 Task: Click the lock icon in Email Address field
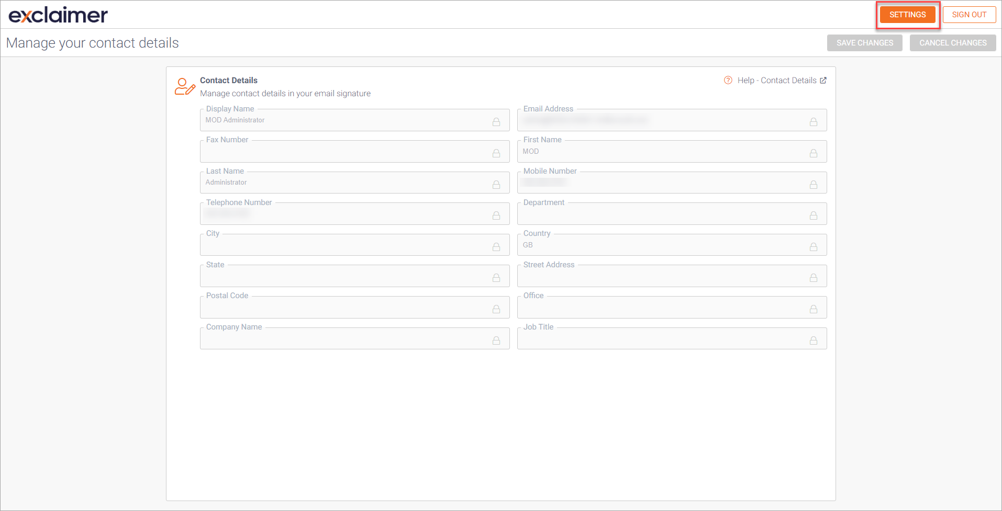coord(813,122)
